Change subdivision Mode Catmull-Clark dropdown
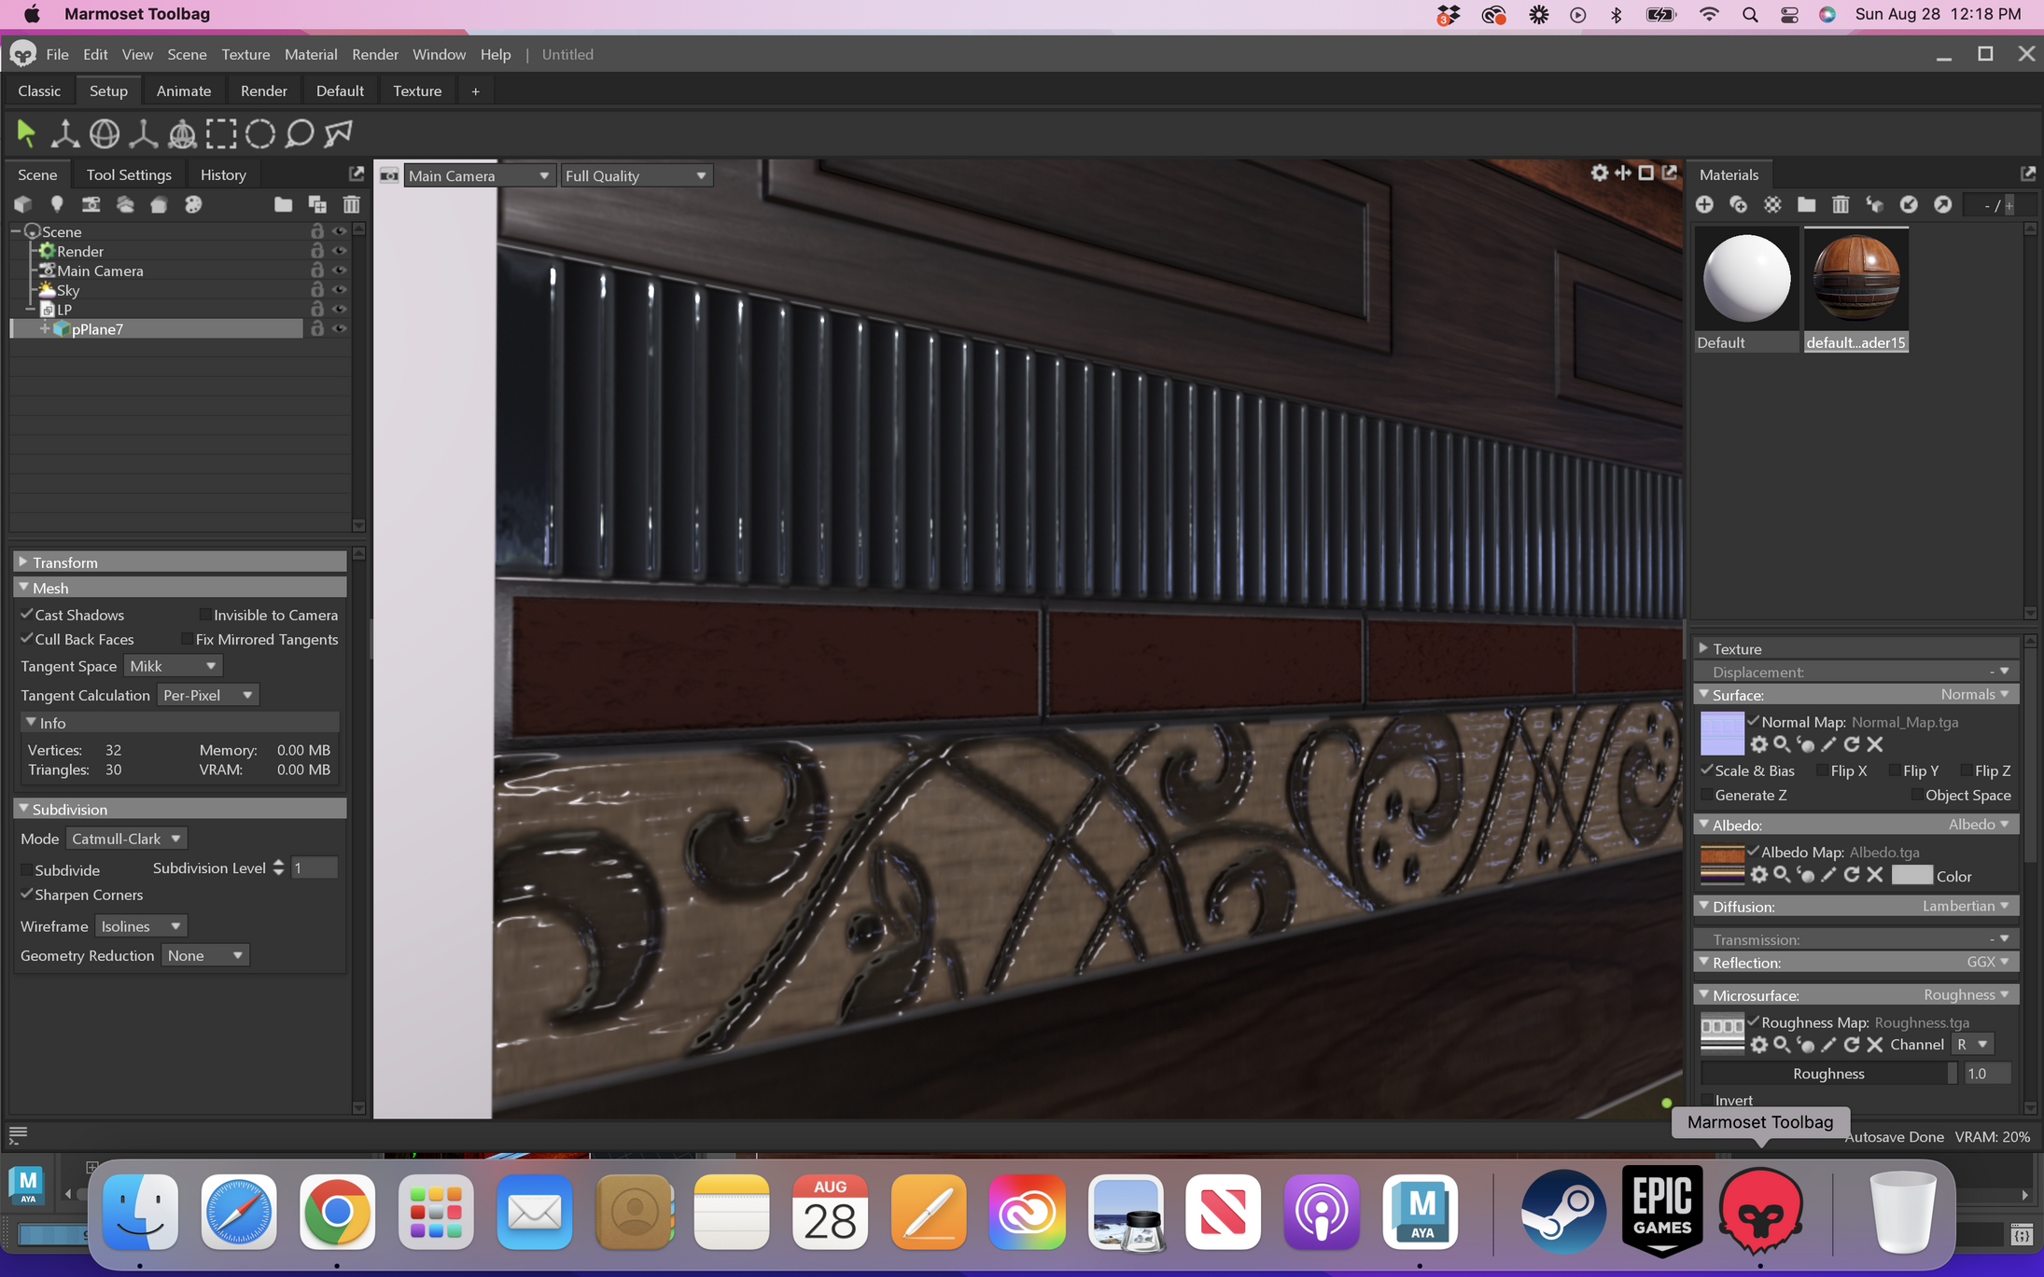Viewport: 2044px width, 1277px height. 126,839
